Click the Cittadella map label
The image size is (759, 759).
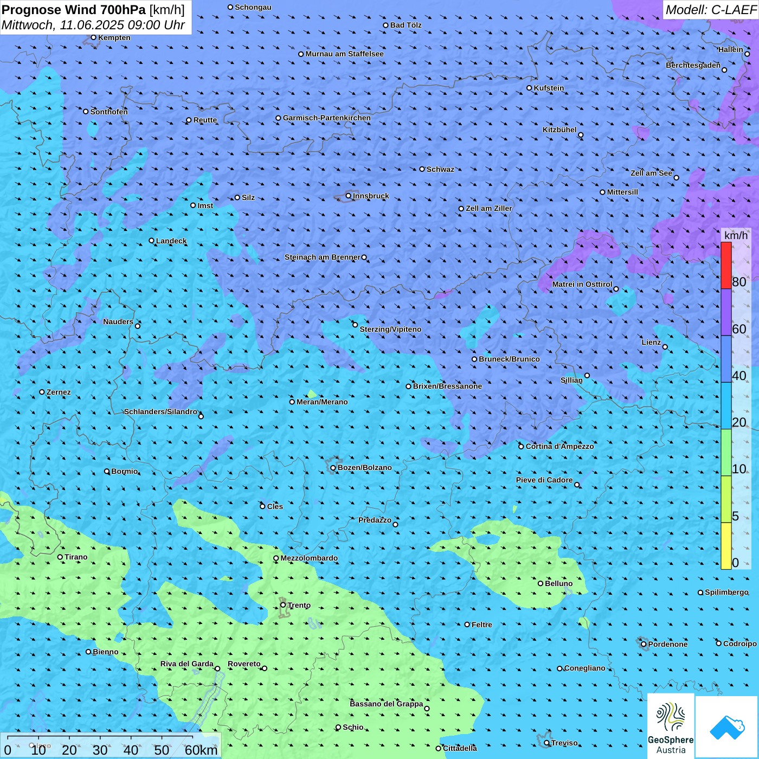coord(460,748)
